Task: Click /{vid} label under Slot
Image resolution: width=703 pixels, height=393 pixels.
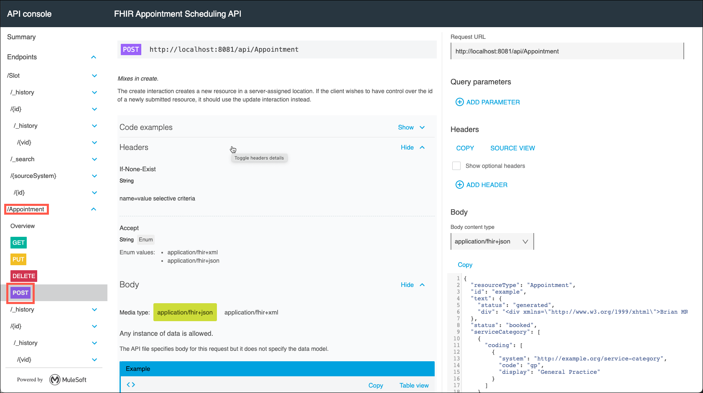Action: pos(24,142)
